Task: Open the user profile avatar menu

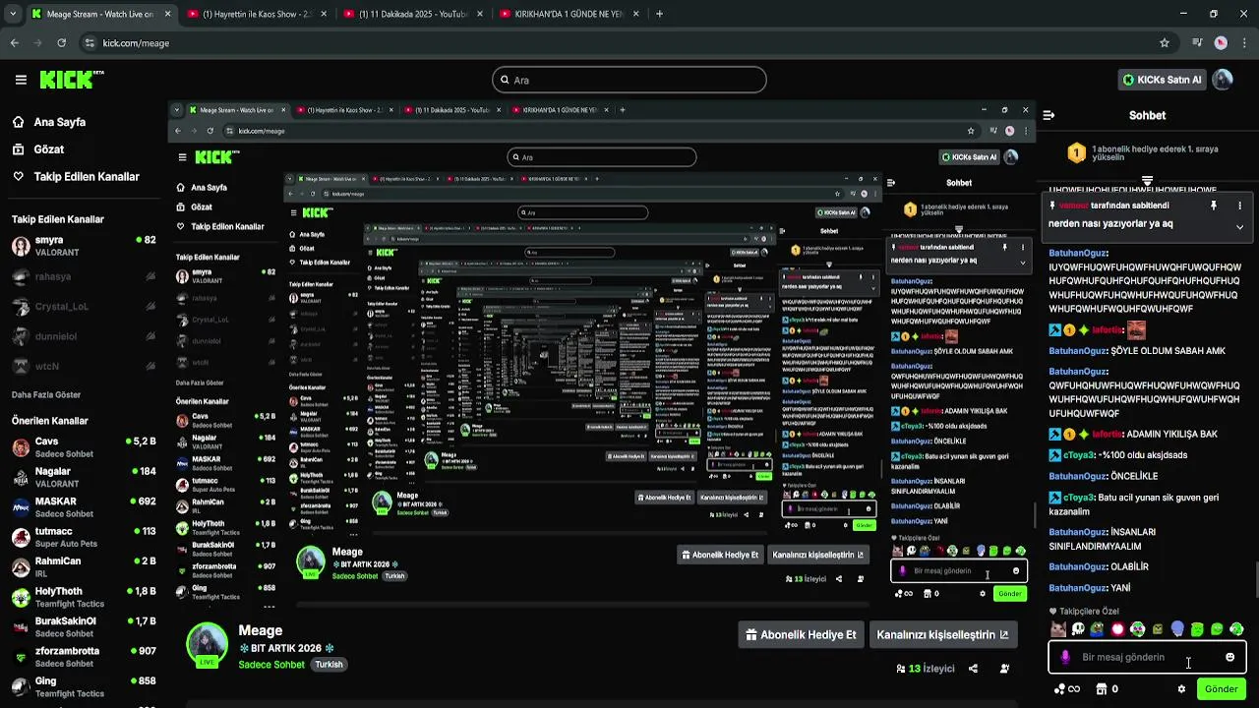Action: [x=1223, y=80]
